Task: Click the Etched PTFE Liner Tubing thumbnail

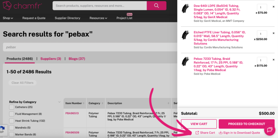Action: [185, 35]
